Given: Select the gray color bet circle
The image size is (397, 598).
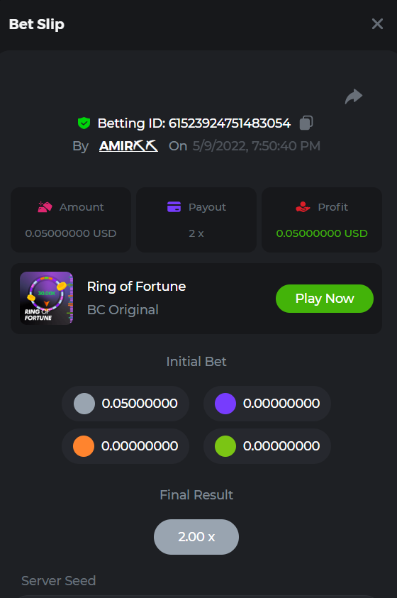Looking at the screenshot, I should 84,404.
